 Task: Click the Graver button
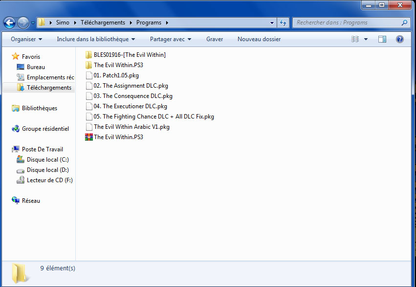coord(215,39)
